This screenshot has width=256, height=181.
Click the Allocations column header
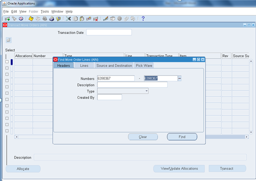pyautogui.click(x=24, y=56)
